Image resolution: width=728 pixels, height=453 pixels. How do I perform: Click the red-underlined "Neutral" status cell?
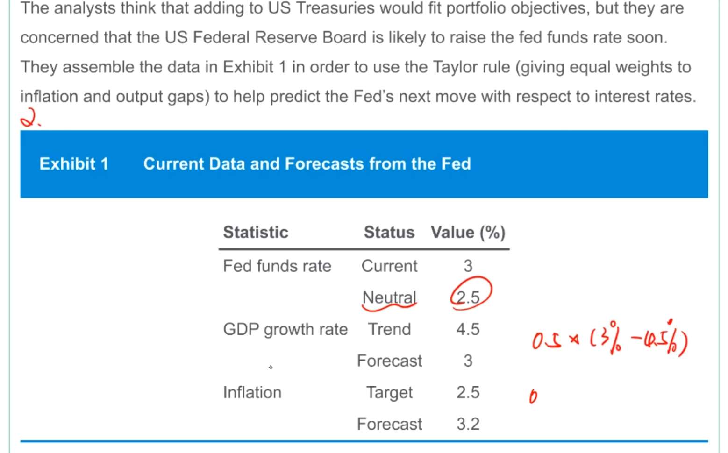point(389,297)
